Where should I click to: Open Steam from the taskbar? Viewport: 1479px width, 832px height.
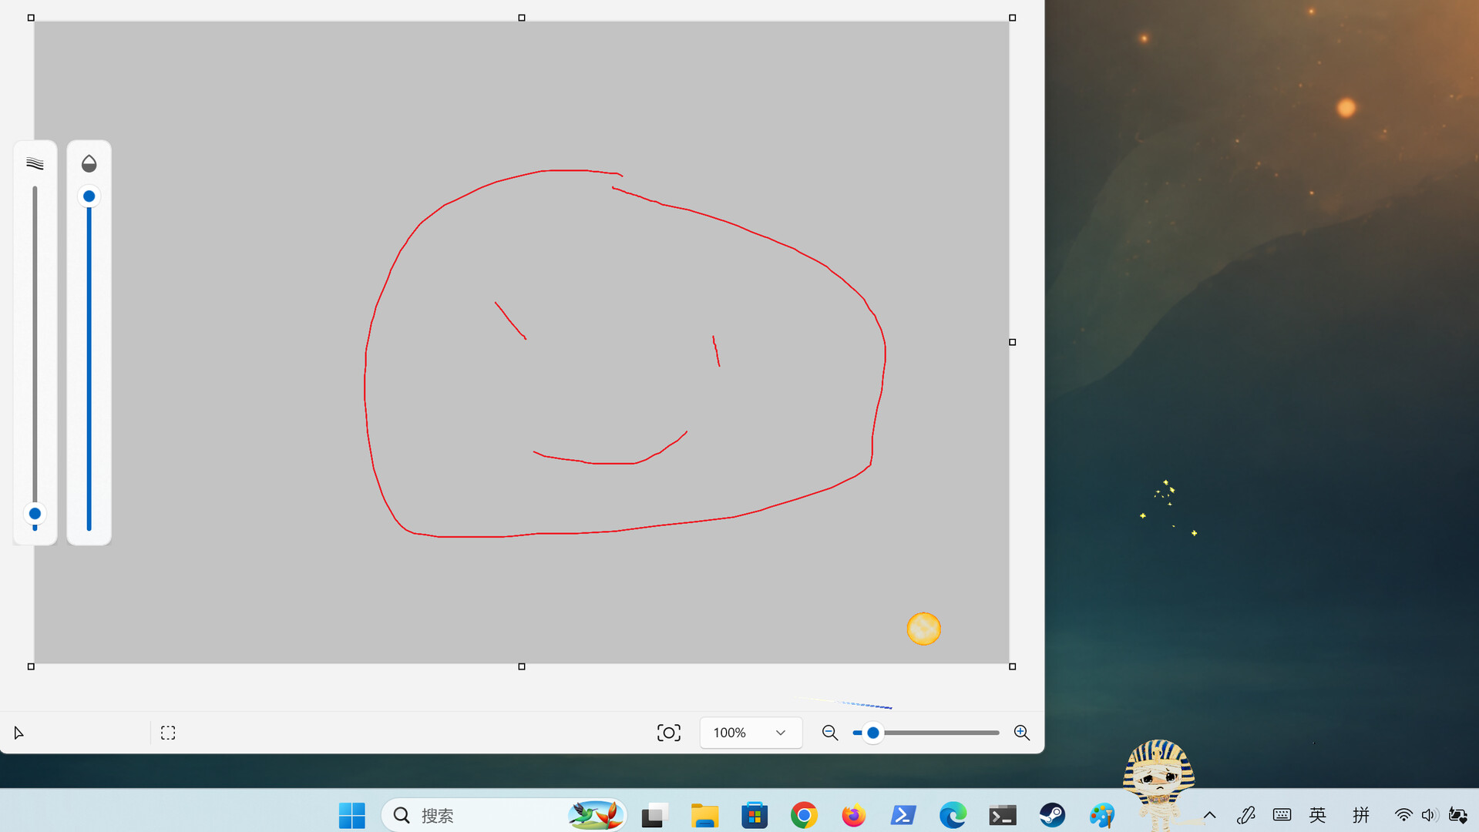(1052, 815)
